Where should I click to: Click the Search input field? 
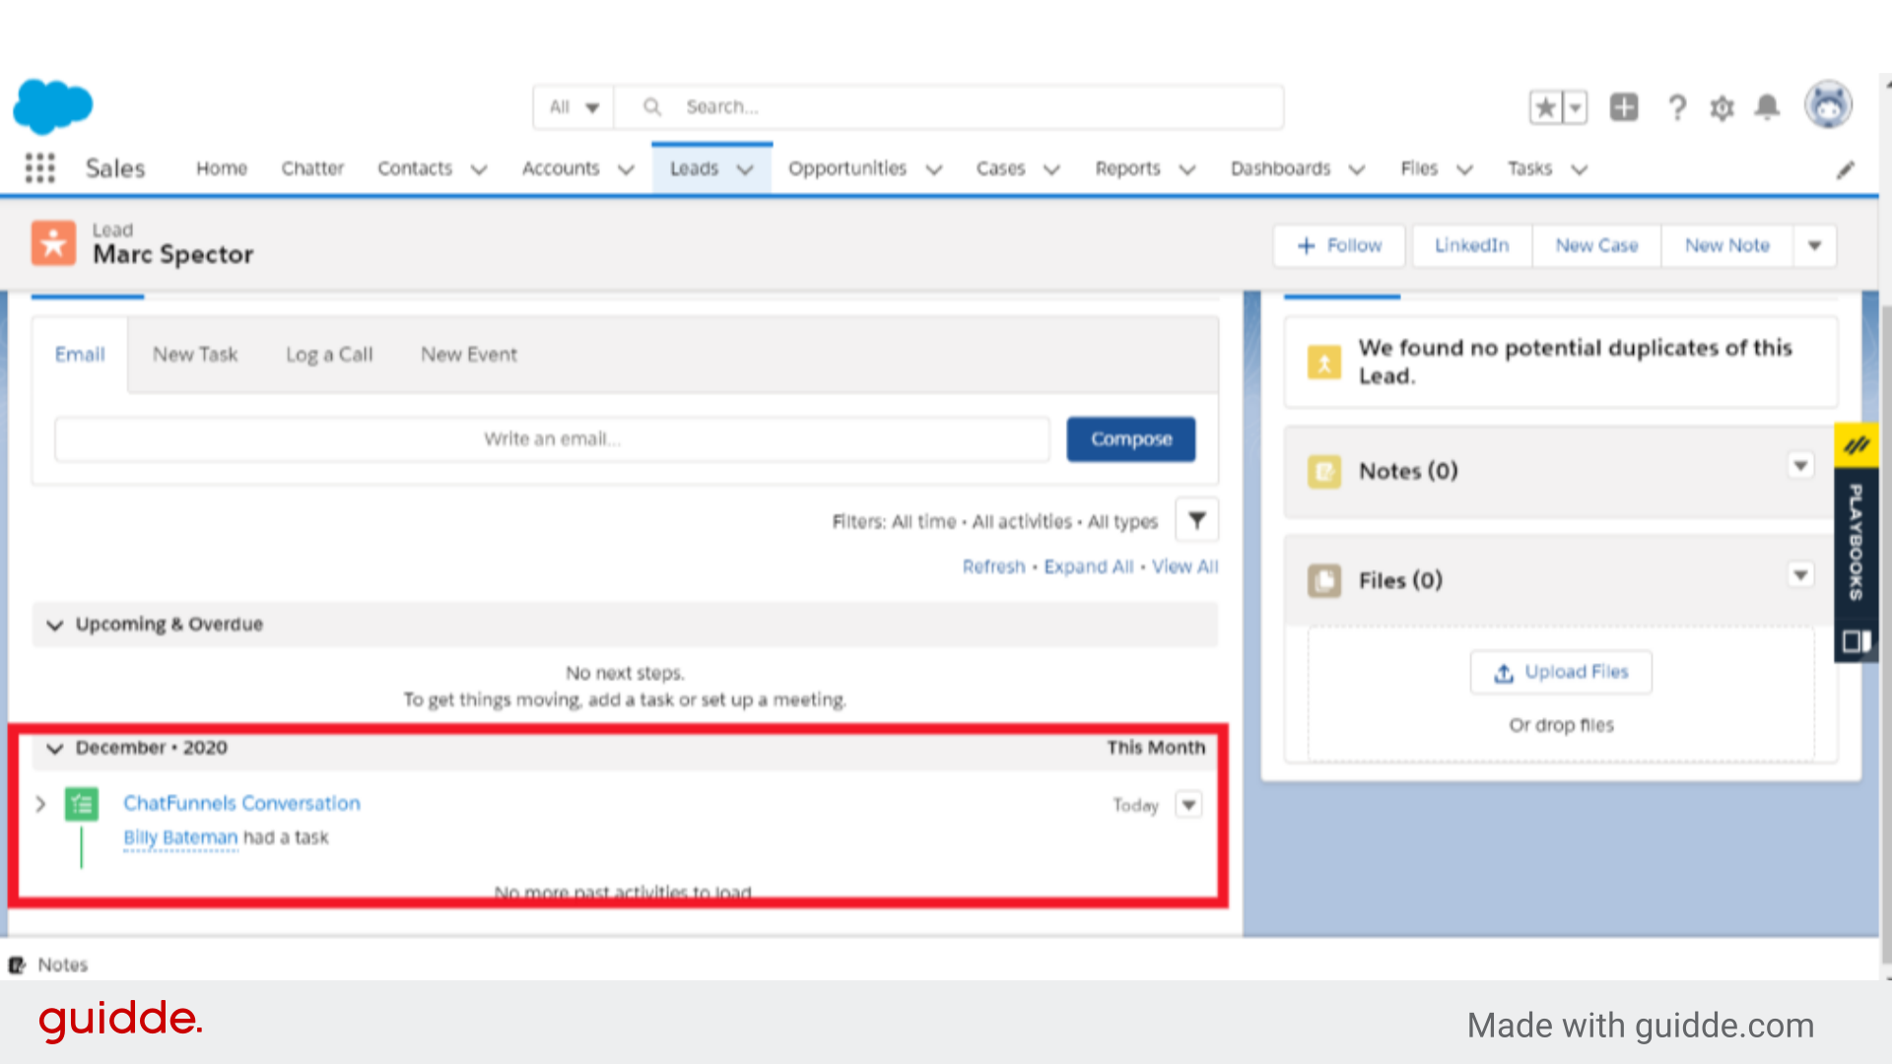(x=948, y=106)
